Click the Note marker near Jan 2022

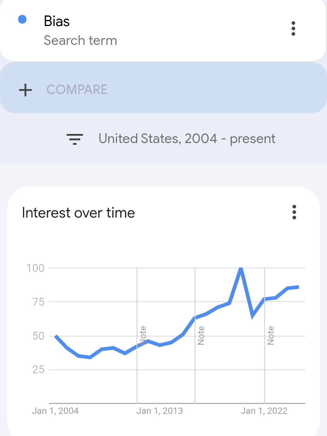click(x=271, y=335)
